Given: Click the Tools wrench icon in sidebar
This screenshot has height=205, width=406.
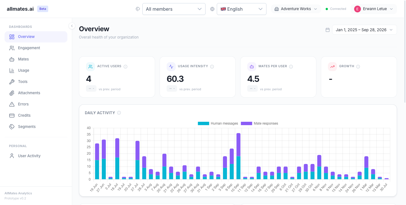Looking at the screenshot, I should coord(12,82).
